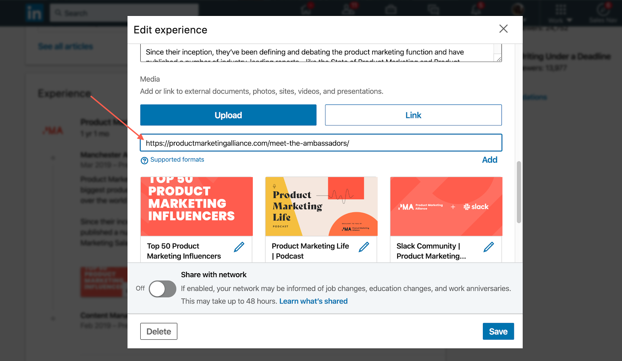Click Add next to the URL field
The image size is (622, 361).
pos(489,160)
